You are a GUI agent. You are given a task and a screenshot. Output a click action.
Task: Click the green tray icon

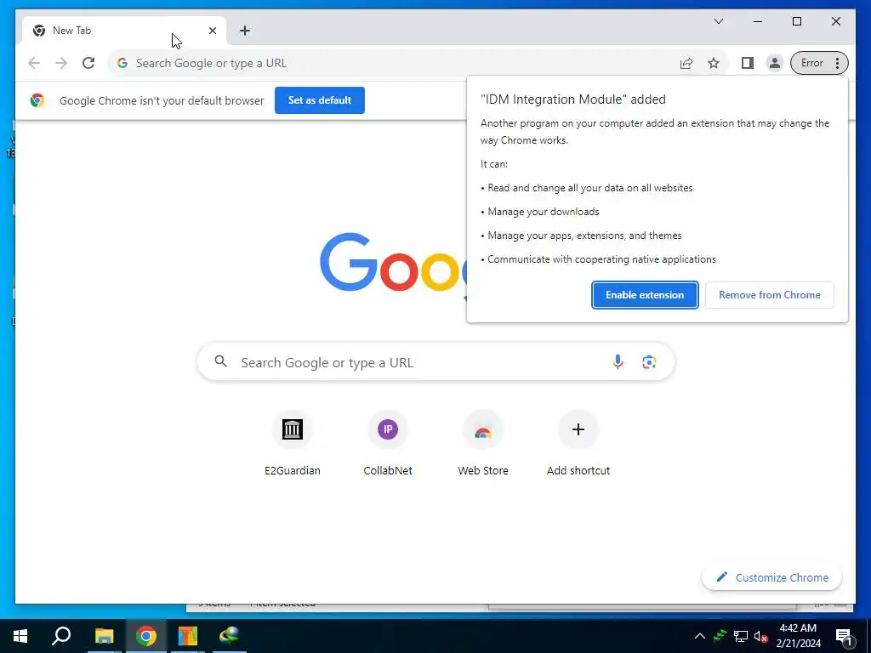click(720, 636)
